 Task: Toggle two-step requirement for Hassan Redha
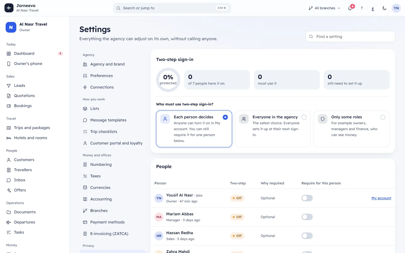307,236
